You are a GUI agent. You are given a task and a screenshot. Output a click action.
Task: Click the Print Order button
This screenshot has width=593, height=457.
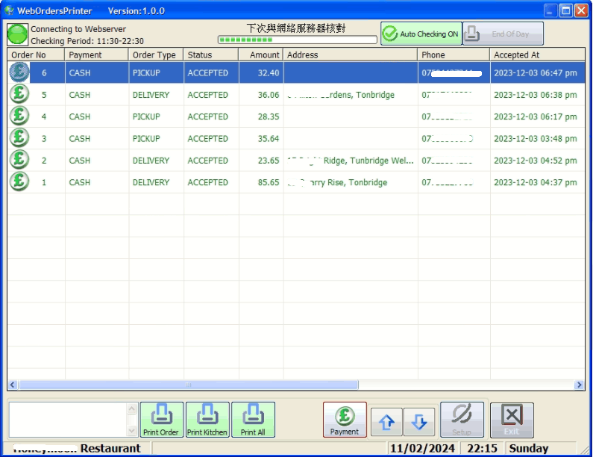click(161, 420)
